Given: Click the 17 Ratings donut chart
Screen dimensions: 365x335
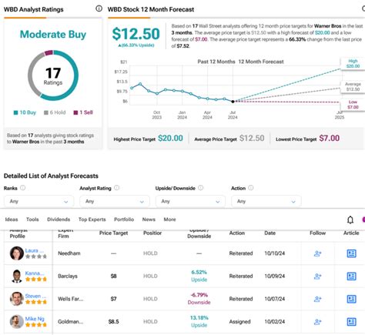Looking at the screenshot, I should (x=53, y=75).
